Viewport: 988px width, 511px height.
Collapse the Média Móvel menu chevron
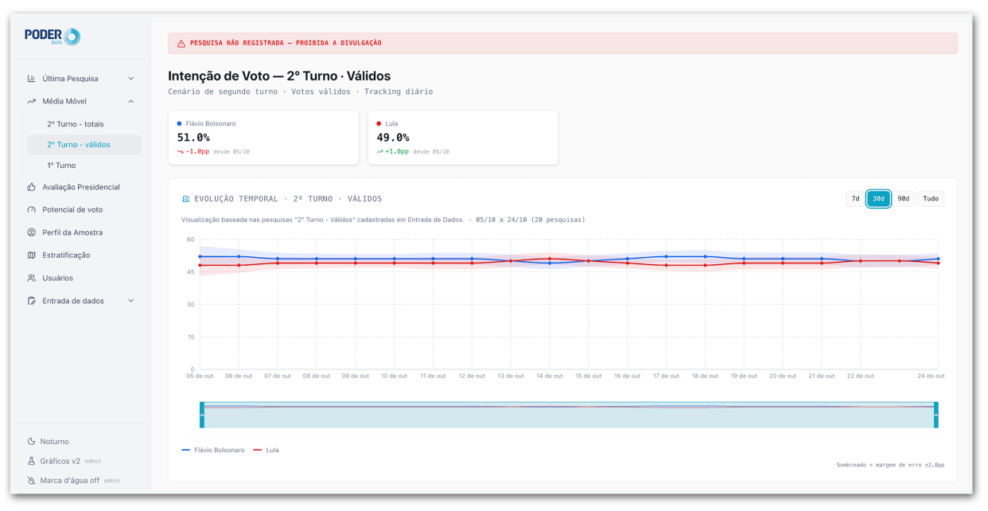131,101
